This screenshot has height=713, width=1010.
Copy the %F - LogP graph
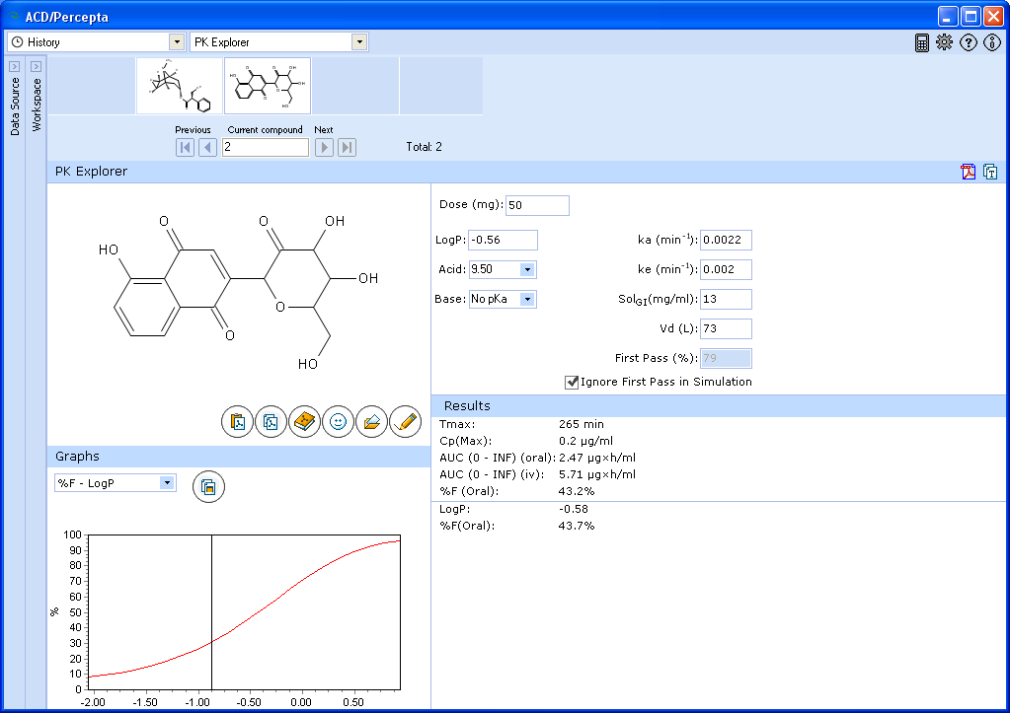tap(208, 487)
